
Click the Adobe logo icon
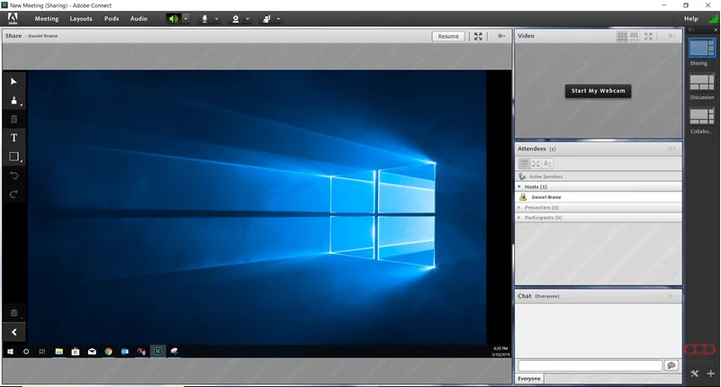point(14,18)
